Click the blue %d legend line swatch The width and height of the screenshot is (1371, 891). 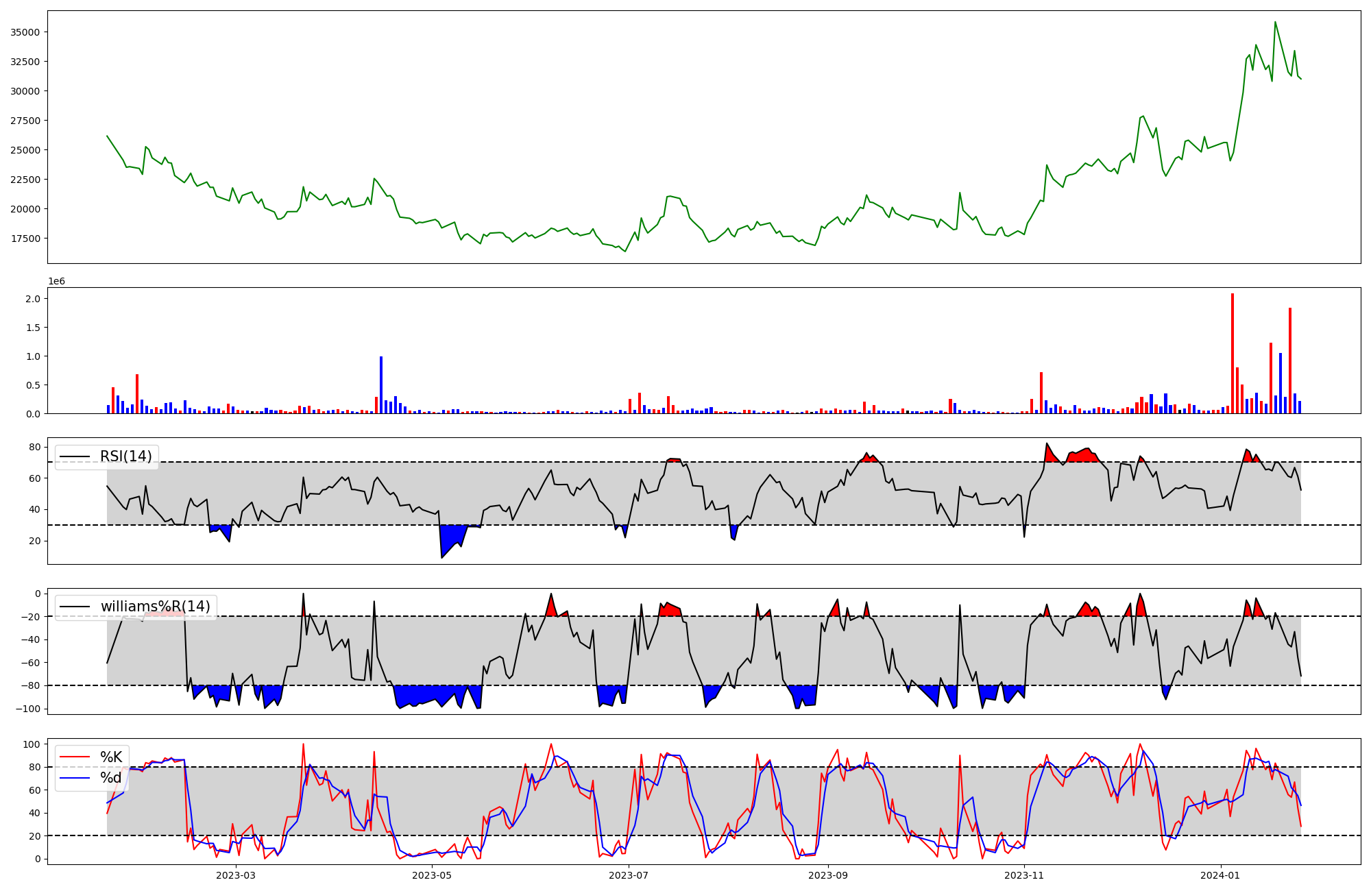coord(75,778)
